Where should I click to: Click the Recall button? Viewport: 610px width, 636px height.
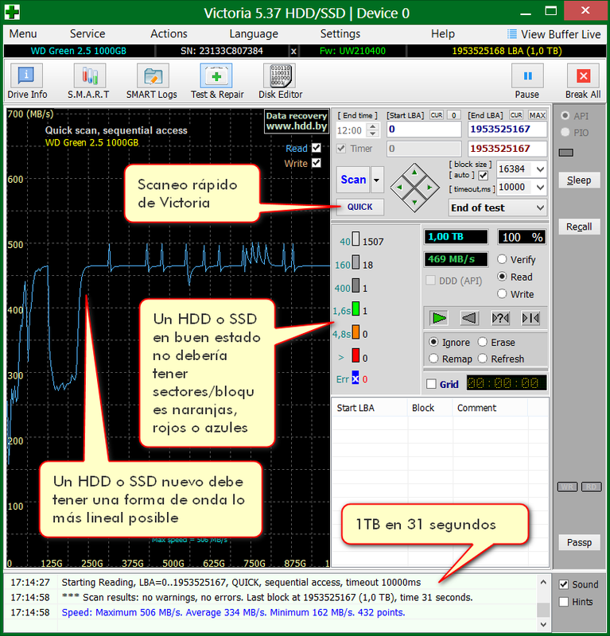point(579,227)
